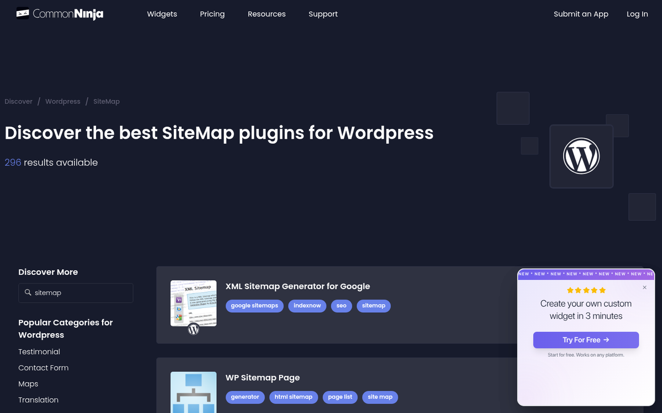Select the "seo" tag pill
Viewport: 662px width, 413px height.
pyautogui.click(x=341, y=306)
